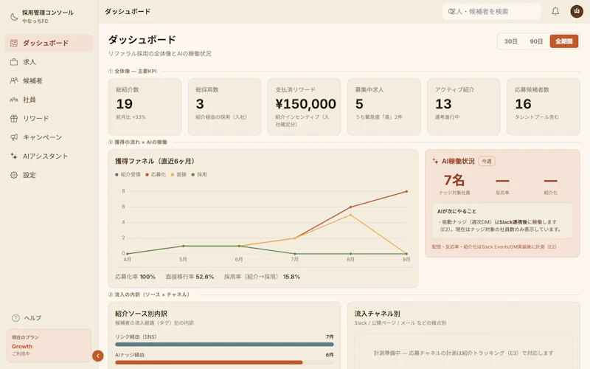Open リワード page
This screenshot has height=369, width=590.
tap(49, 118)
